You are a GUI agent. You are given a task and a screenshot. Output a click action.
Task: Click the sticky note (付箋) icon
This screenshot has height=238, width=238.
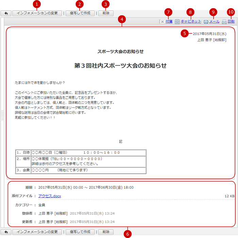coord(162,21)
